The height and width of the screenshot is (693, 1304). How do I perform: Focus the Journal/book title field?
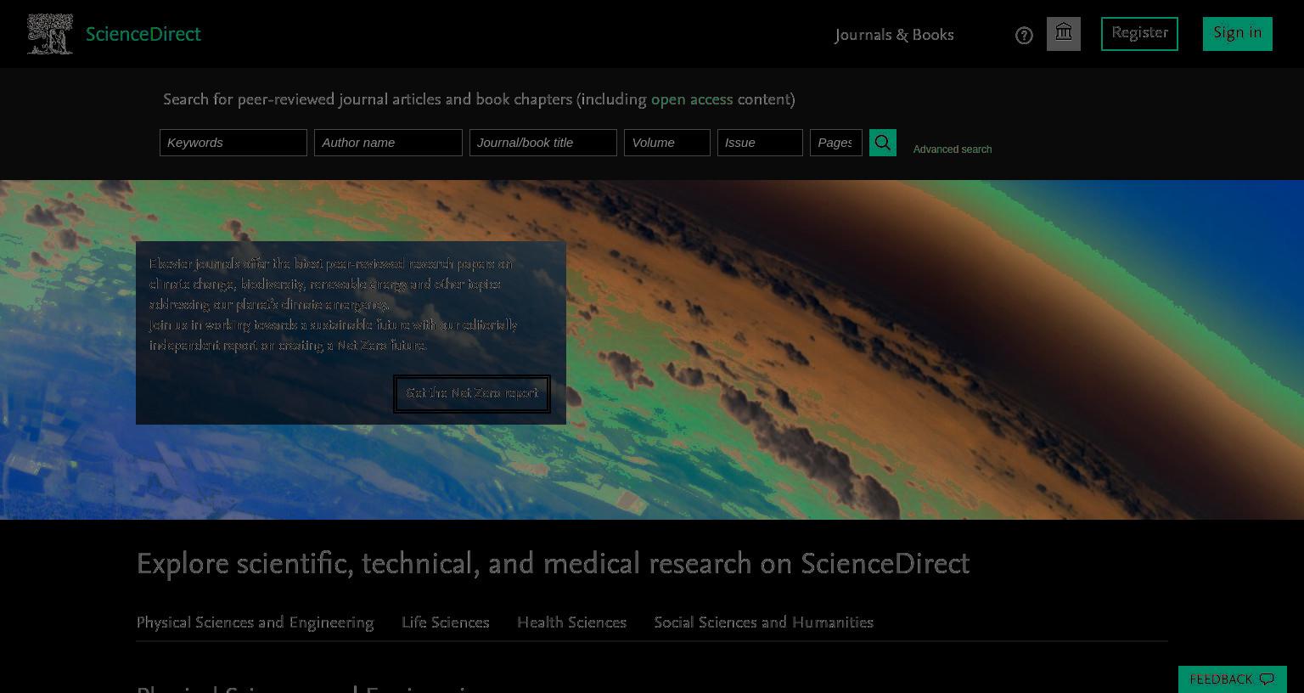[543, 143]
